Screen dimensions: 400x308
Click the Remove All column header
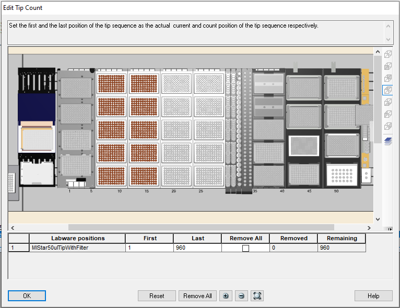tap(245, 238)
